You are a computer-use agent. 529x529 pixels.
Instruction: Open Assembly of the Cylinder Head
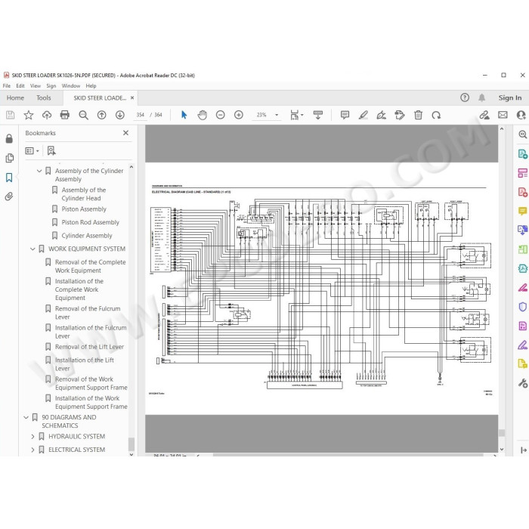click(x=84, y=194)
